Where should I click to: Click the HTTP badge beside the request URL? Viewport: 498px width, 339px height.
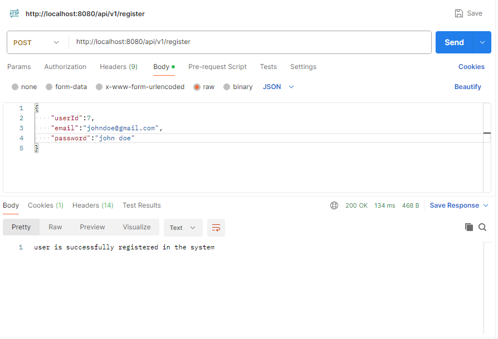[x=14, y=13]
